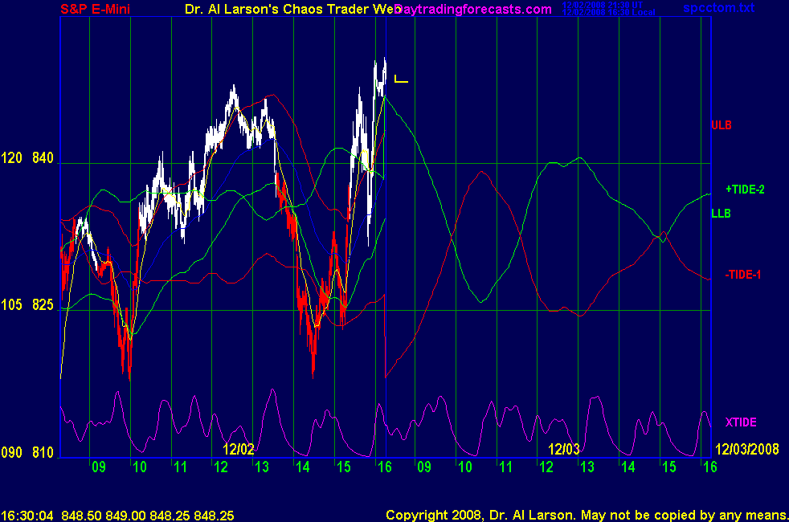Viewport: 789px width, 522px height.
Task: Select the red ULB legend label
Action: pyautogui.click(x=721, y=125)
